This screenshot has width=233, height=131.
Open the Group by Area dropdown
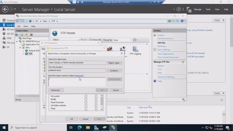pos(123,40)
